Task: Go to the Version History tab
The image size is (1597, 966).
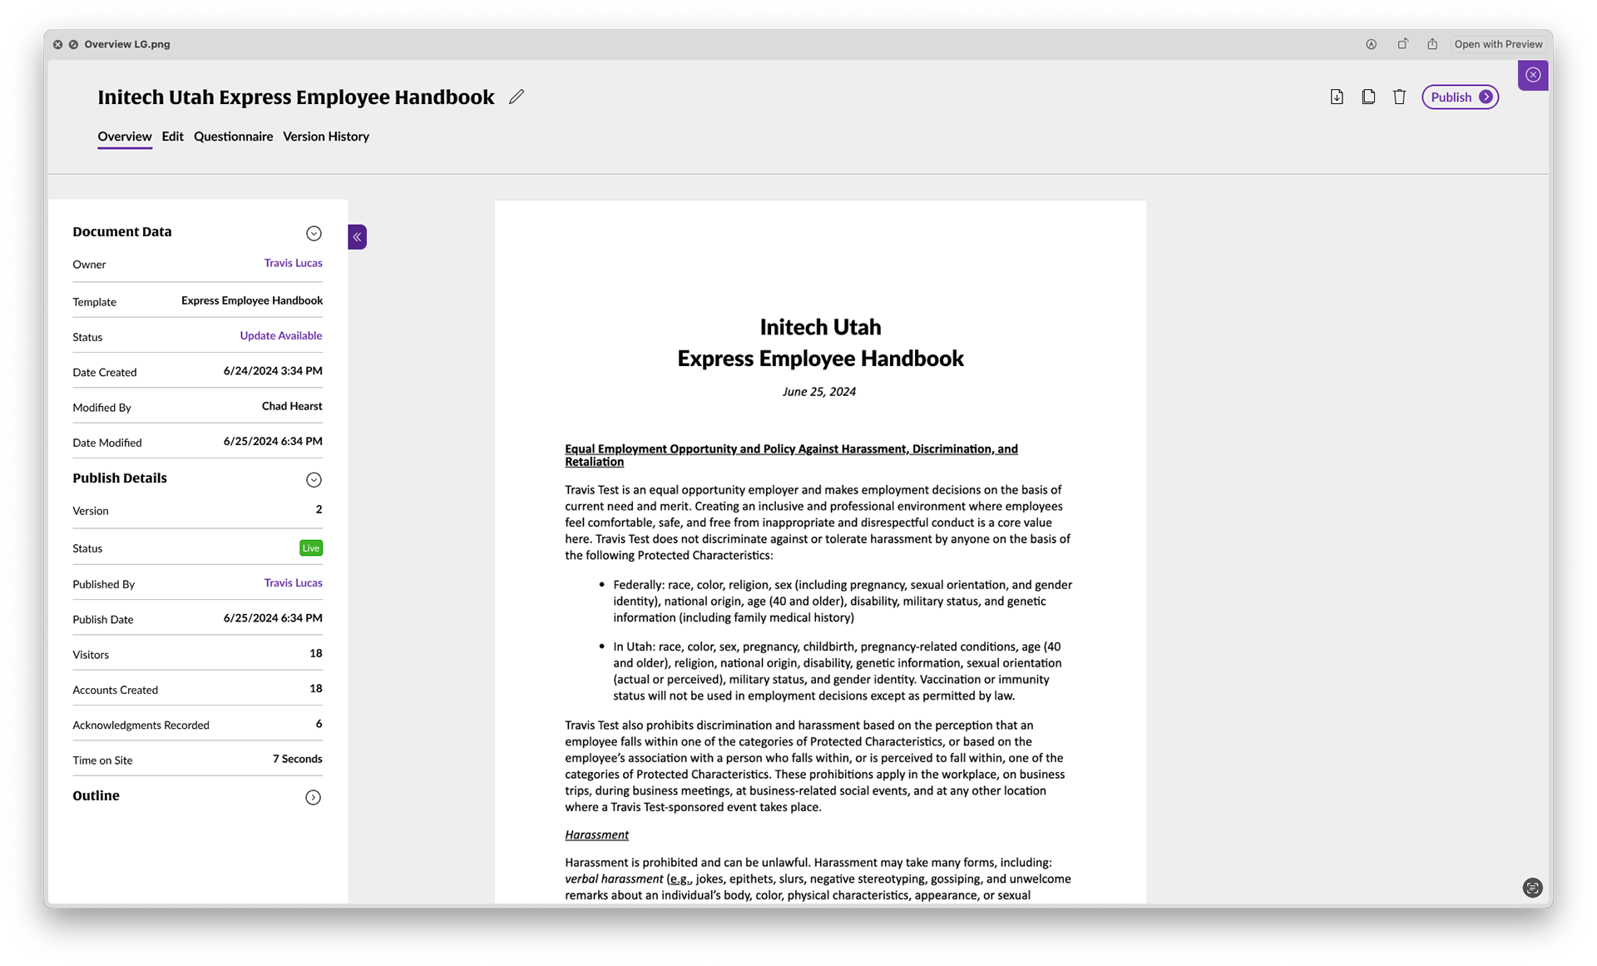Action: 326,136
